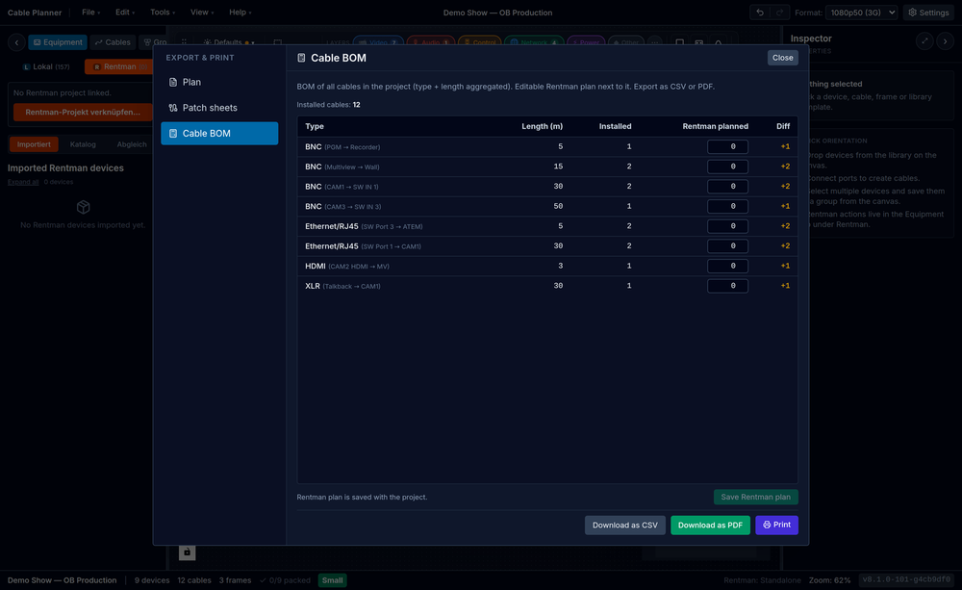Edit Rentman planned for Ethernet SW Port 3 → ATEM
This screenshot has height=590, width=962.
727,226
